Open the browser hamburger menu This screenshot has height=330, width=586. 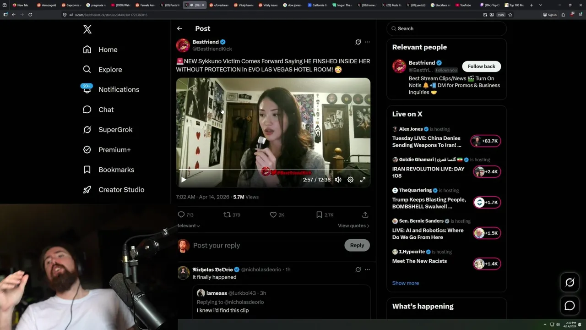tap(581, 15)
